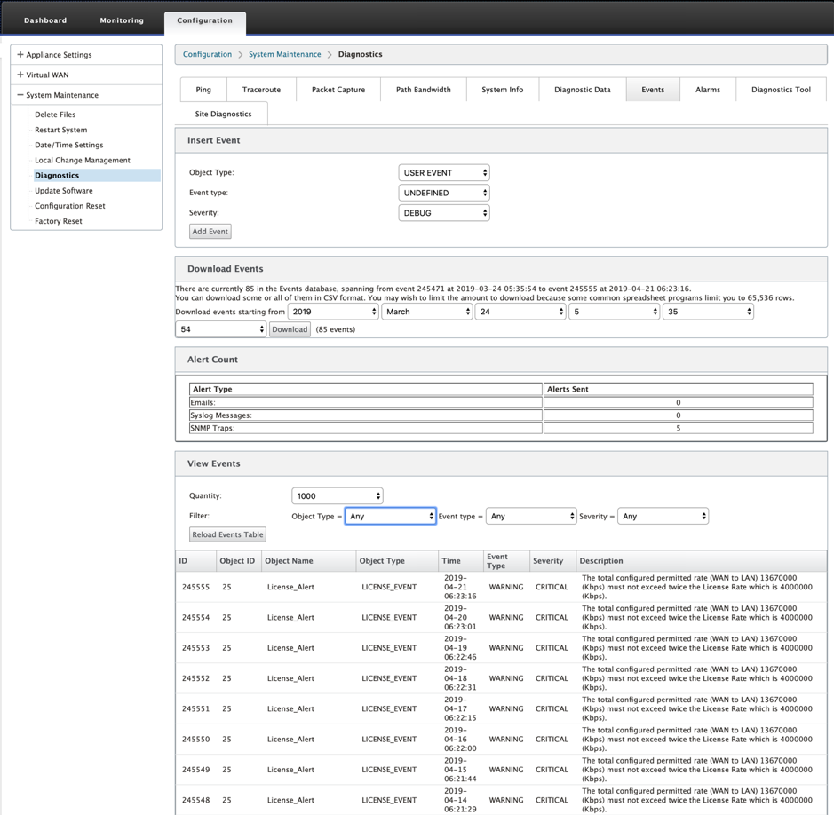Select the March month dropdown
834x815 pixels.
tap(426, 312)
